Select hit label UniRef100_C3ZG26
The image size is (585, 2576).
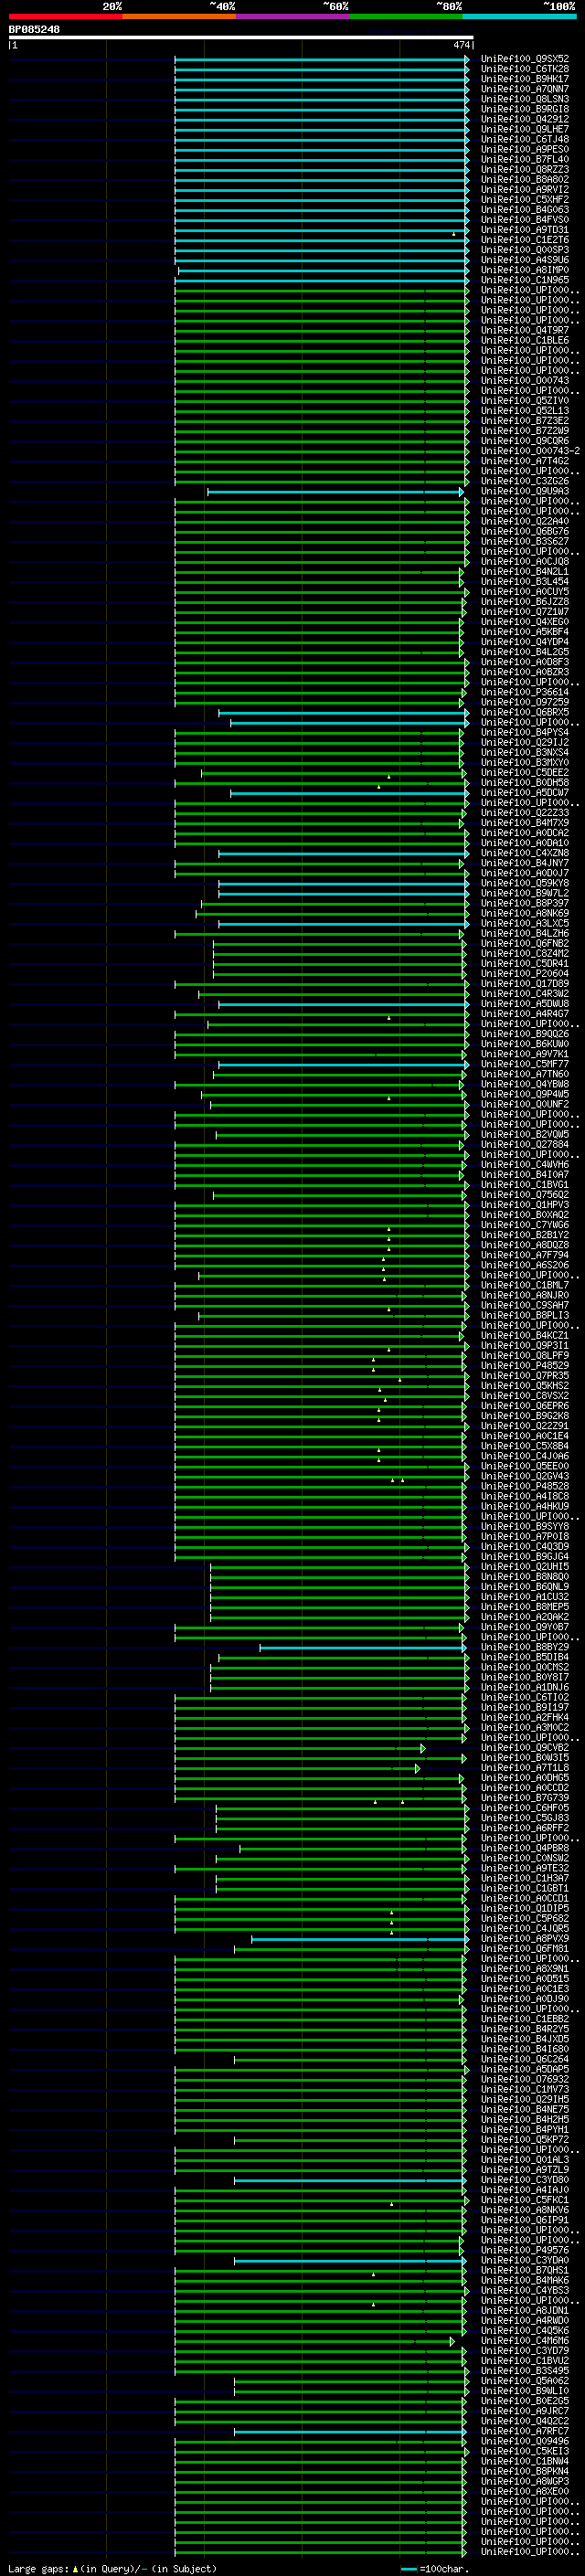[525, 481]
